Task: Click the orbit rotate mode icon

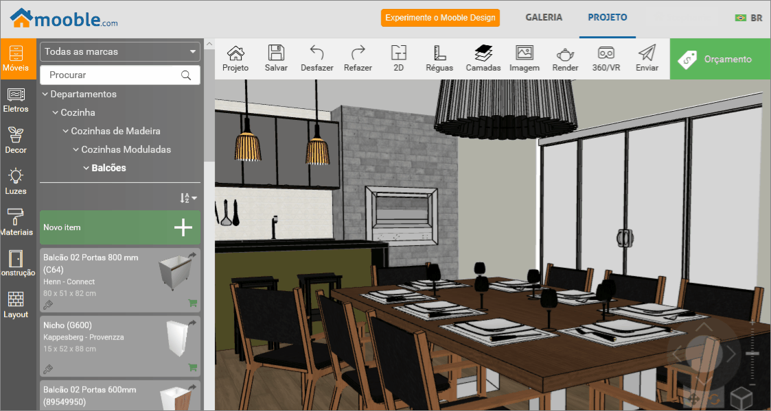Action: click(x=714, y=400)
